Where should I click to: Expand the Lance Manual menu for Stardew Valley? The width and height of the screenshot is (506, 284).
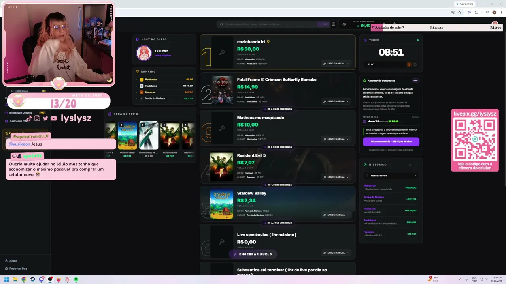[336, 215]
